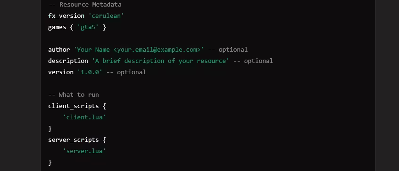
Task: Click the '-- Resource Metadata' comment
Action: point(85,5)
